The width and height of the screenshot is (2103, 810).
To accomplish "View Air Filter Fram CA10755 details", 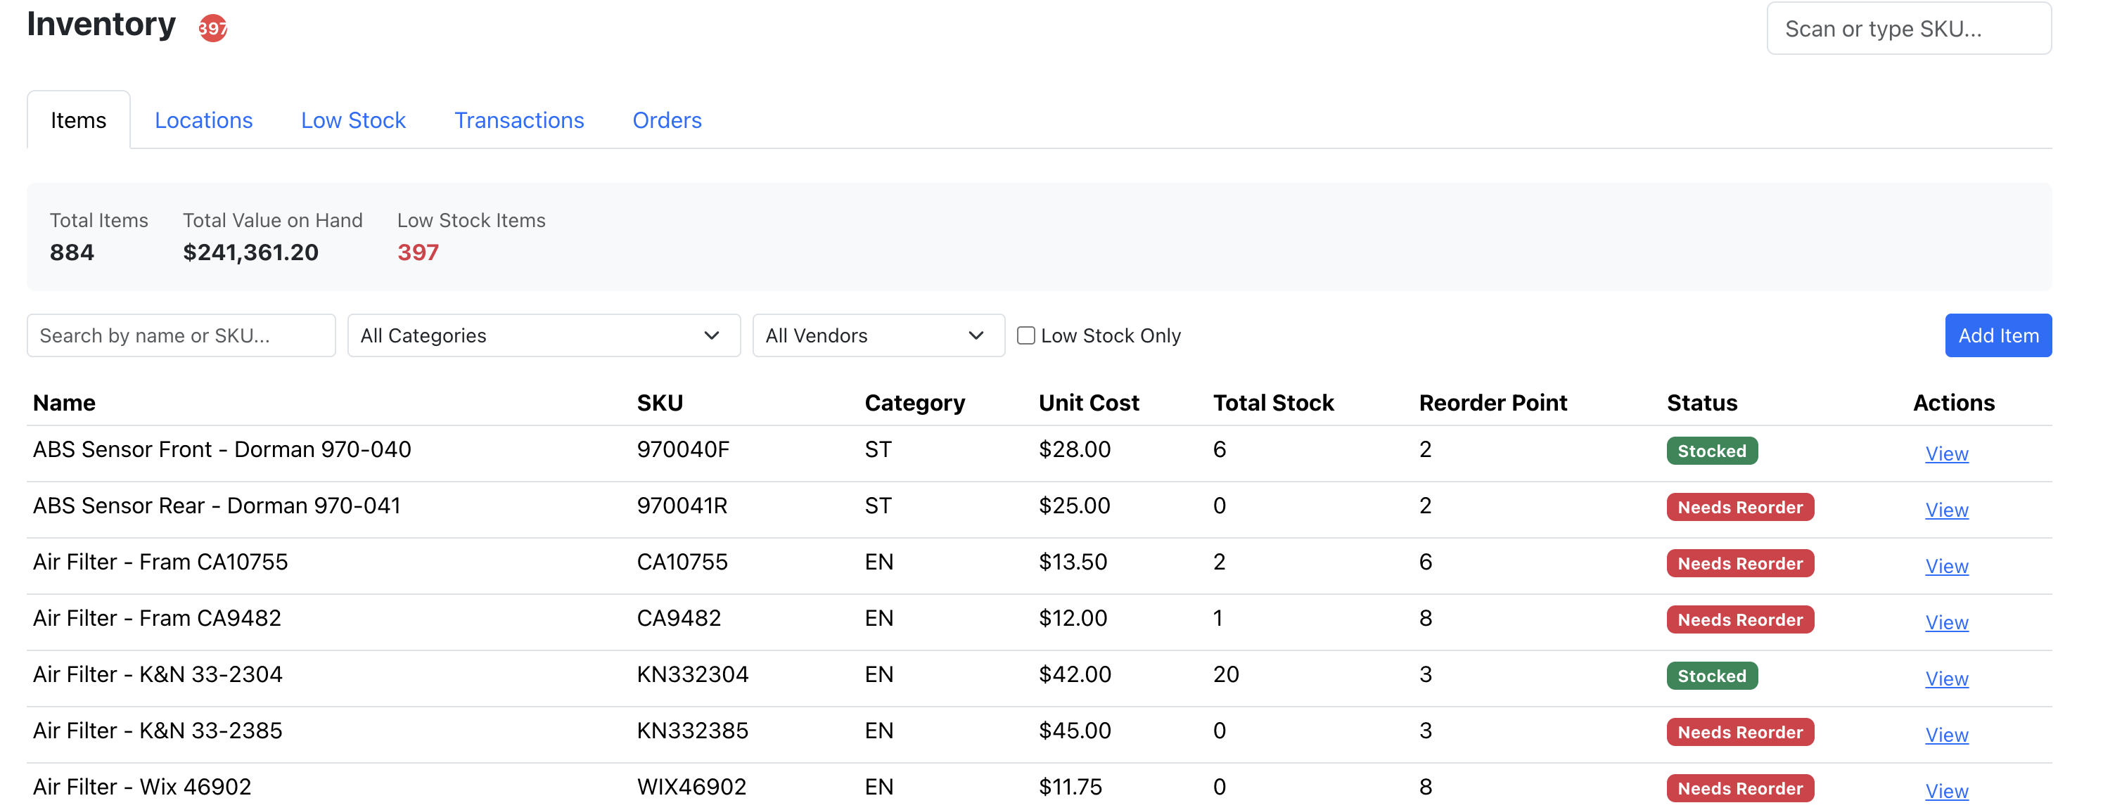I will (x=1946, y=567).
